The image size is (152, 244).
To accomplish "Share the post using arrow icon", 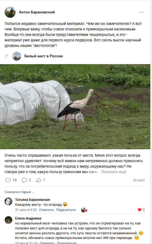I will (x=38, y=180).
